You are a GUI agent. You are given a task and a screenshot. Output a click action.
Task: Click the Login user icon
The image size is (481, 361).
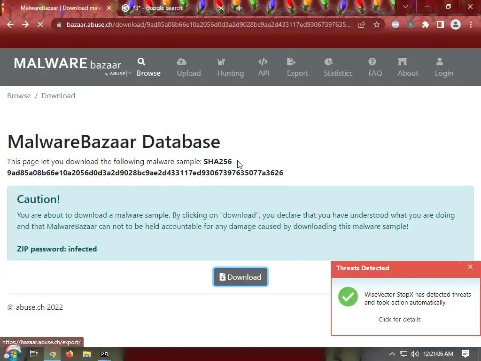coord(439,62)
